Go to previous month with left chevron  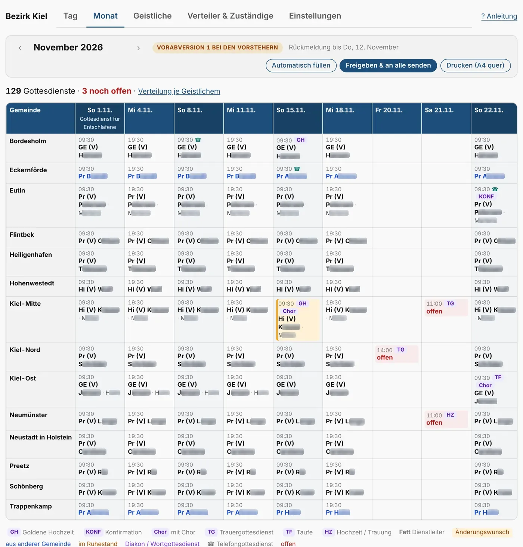[x=20, y=48]
